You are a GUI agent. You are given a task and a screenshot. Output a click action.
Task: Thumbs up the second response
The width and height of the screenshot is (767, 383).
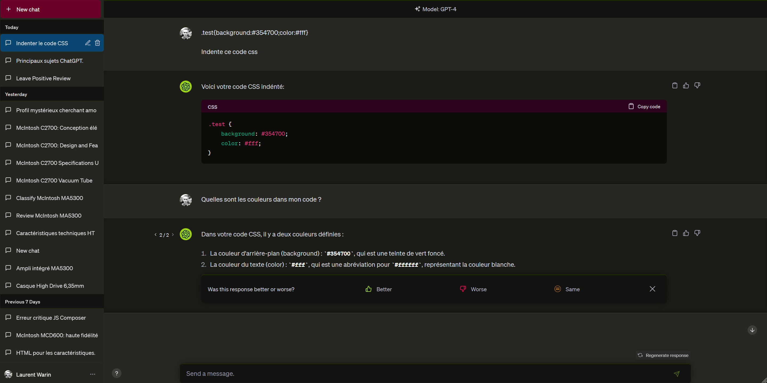tap(686, 233)
